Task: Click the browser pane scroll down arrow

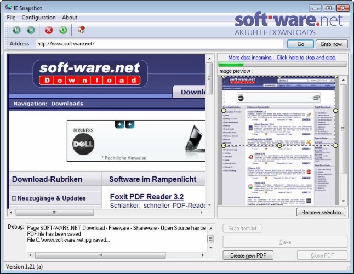Action: [209, 205]
